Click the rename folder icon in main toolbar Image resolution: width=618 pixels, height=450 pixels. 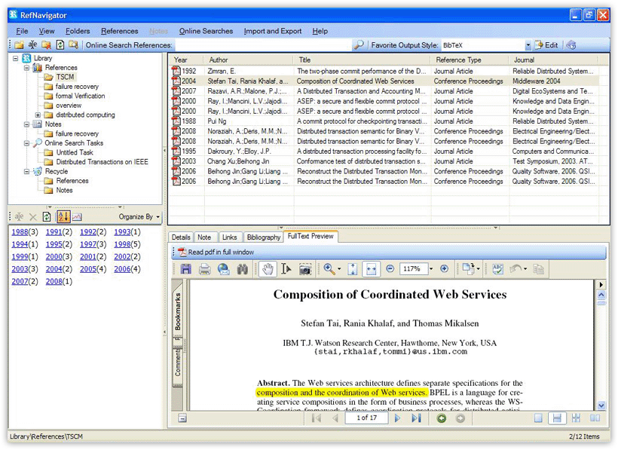32,45
